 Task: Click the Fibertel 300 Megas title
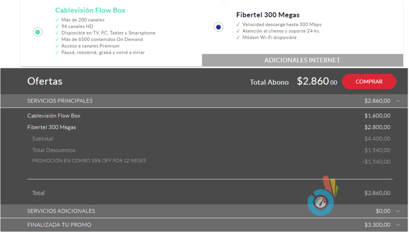point(268,15)
